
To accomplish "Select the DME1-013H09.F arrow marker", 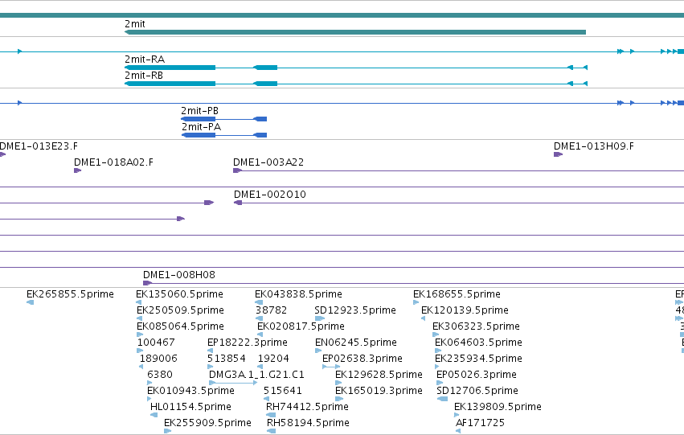I will click(x=558, y=154).
